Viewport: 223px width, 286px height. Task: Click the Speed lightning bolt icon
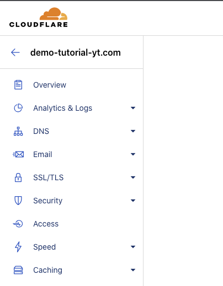pyautogui.click(x=18, y=247)
